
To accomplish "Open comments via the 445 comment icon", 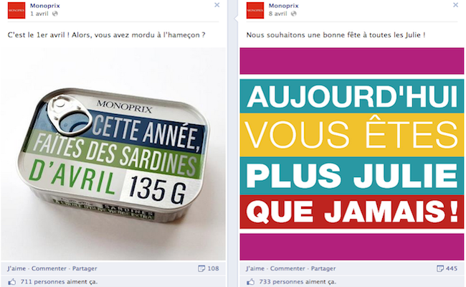I will click(440, 268).
